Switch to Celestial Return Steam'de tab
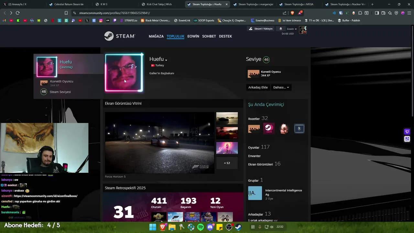414x233 pixels. point(69,4)
